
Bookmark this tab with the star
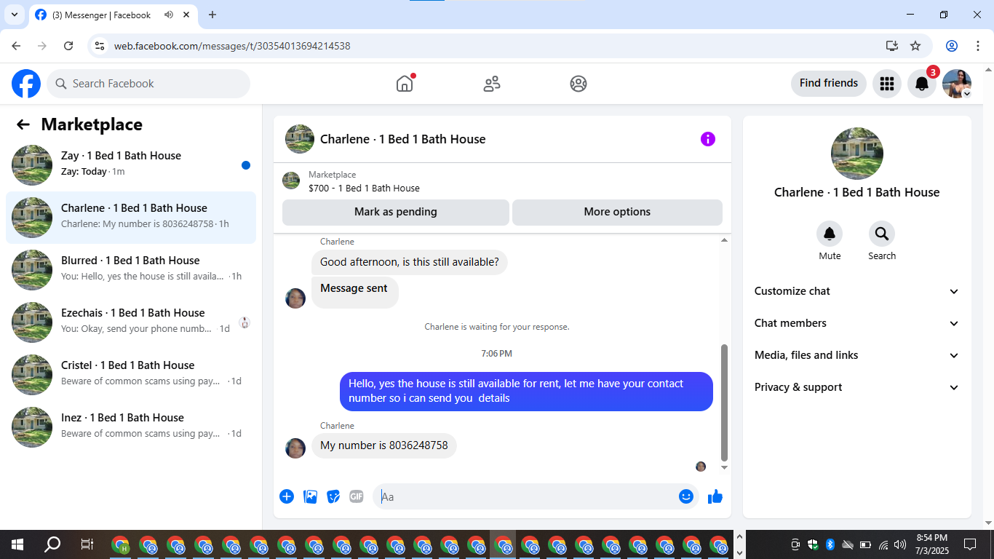[x=915, y=46]
